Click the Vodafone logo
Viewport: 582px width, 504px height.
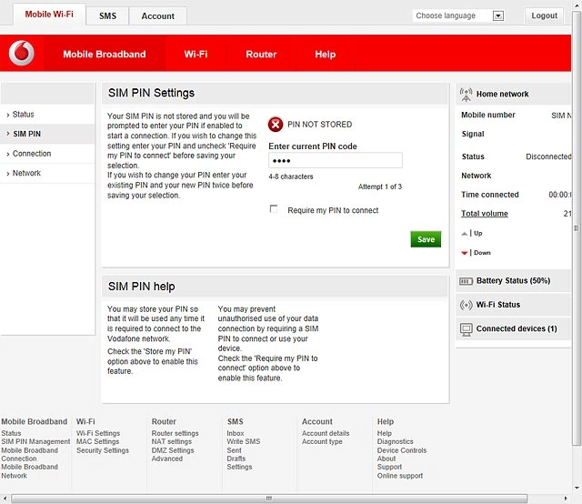pos(22,53)
